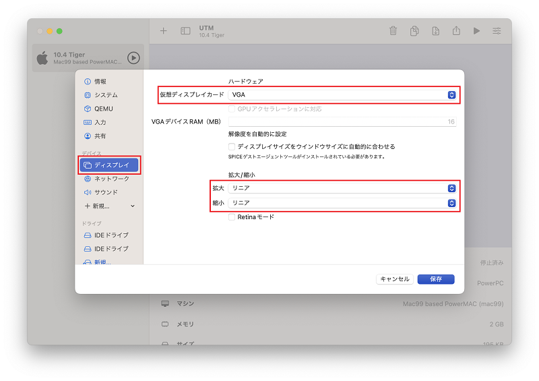539x381 pixels.
Task: Click the PowerPC value in the UTM window
Action: pos(490,283)
